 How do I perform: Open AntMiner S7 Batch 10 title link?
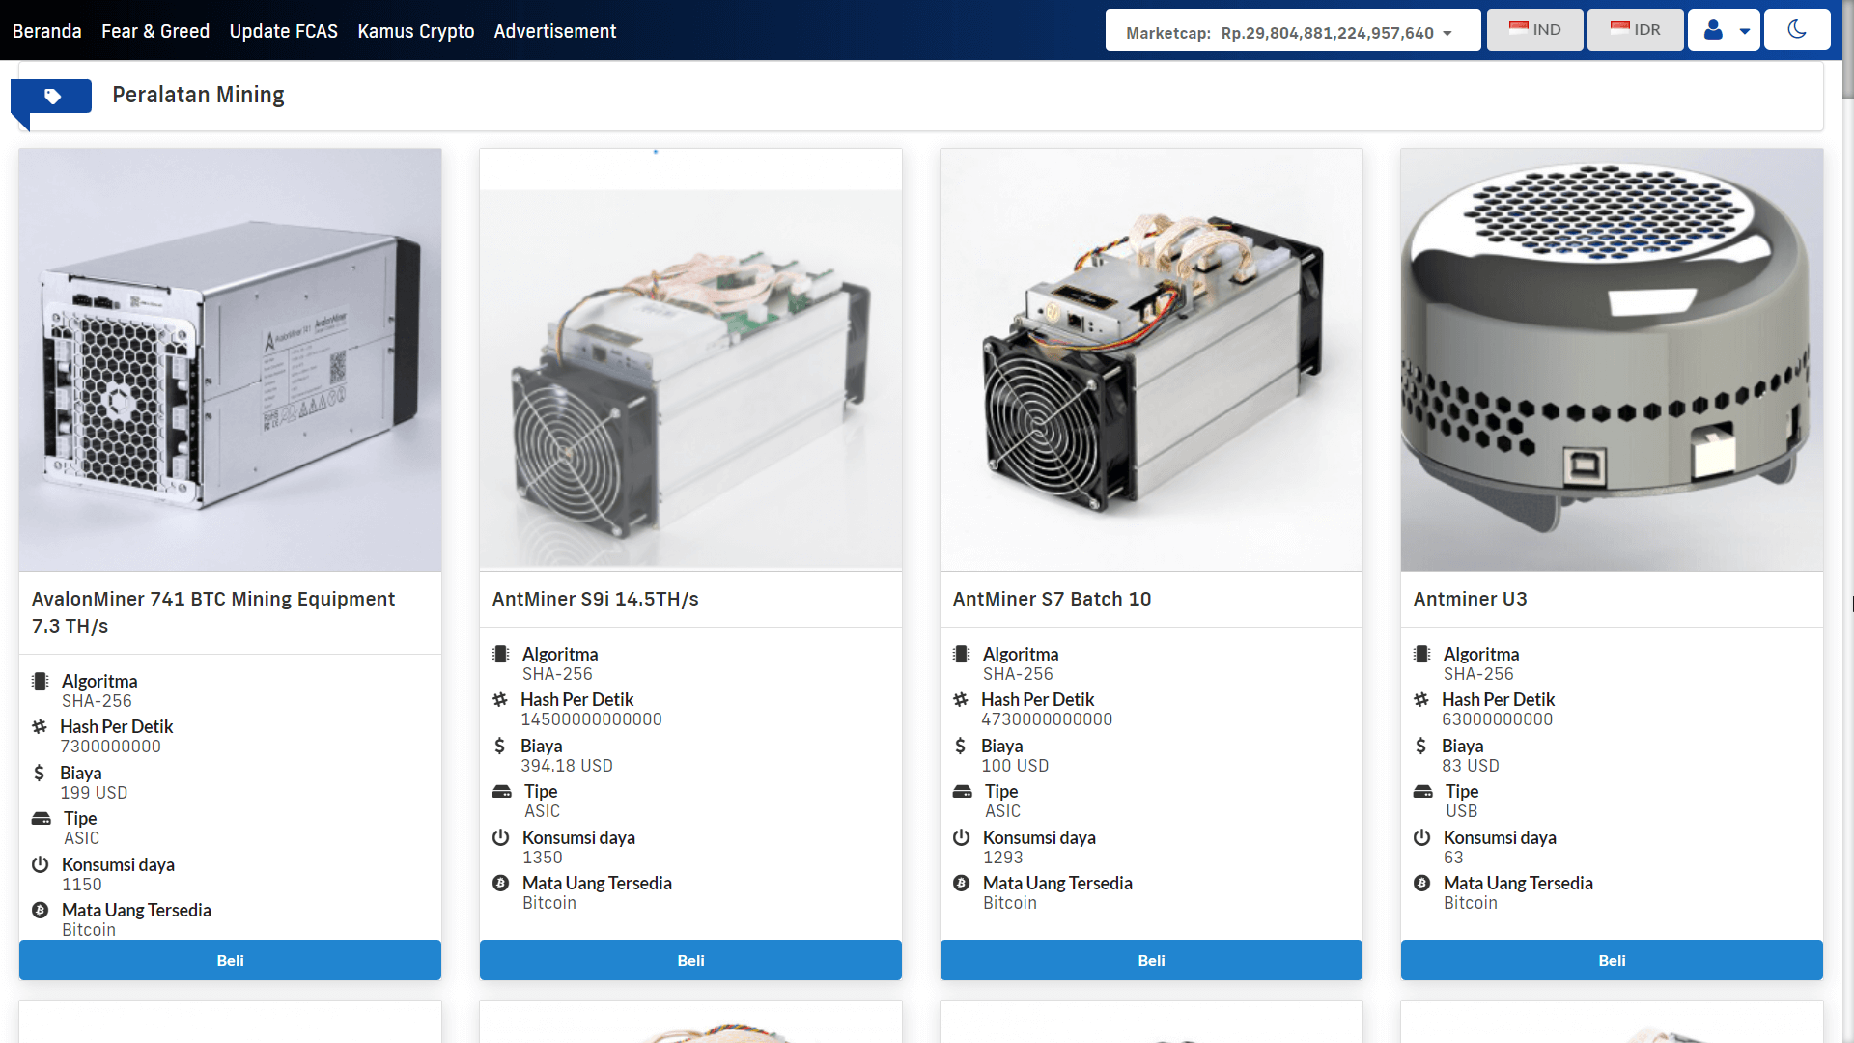pos(1052,599)
